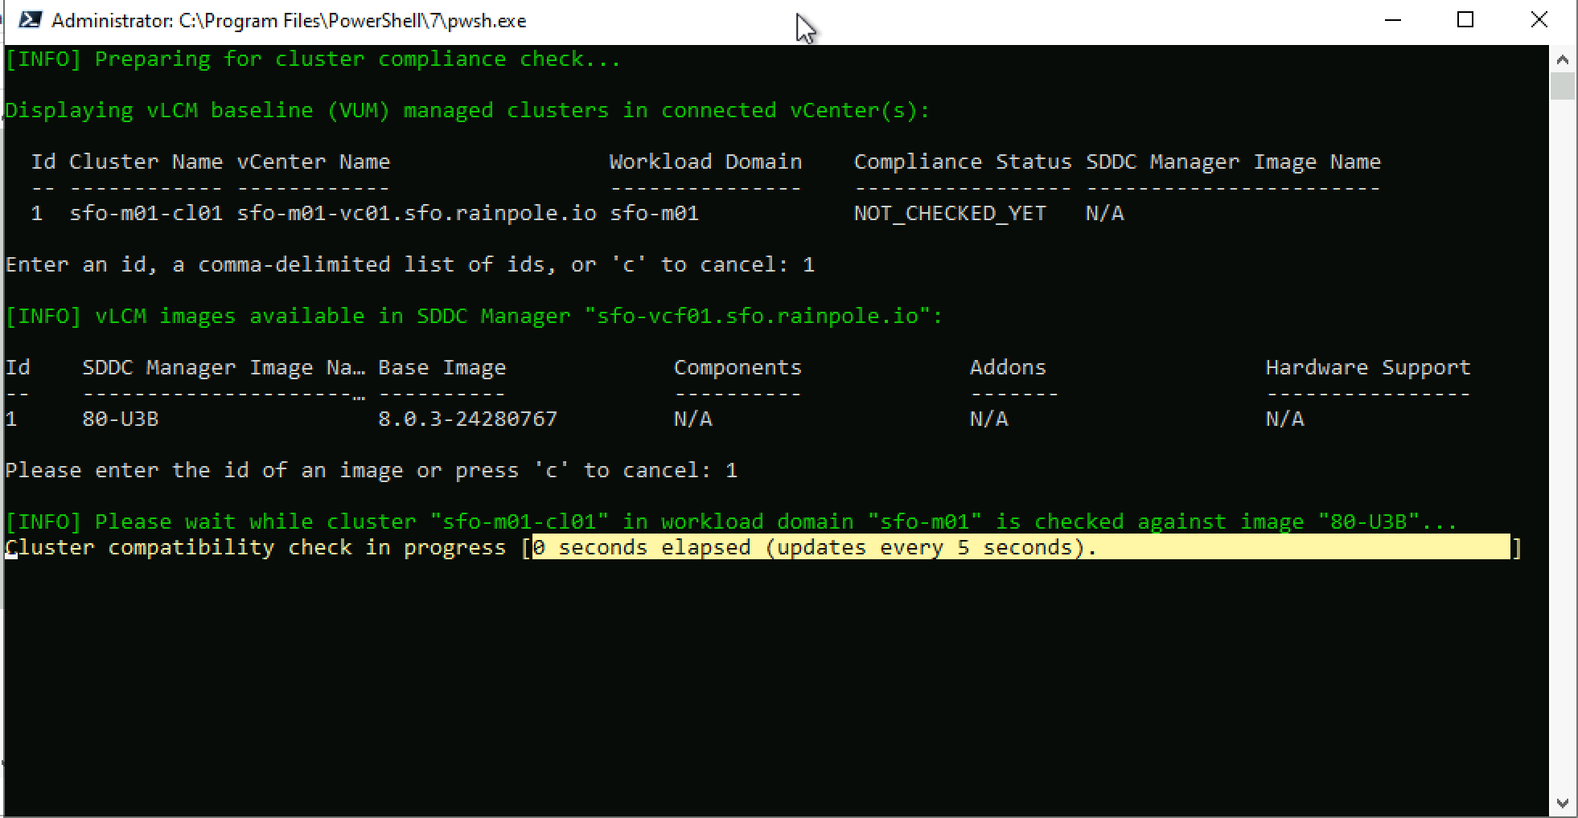Click the Workload Domain column header
This screenshot has width=1578, height=818.
[x=705, y=162]
